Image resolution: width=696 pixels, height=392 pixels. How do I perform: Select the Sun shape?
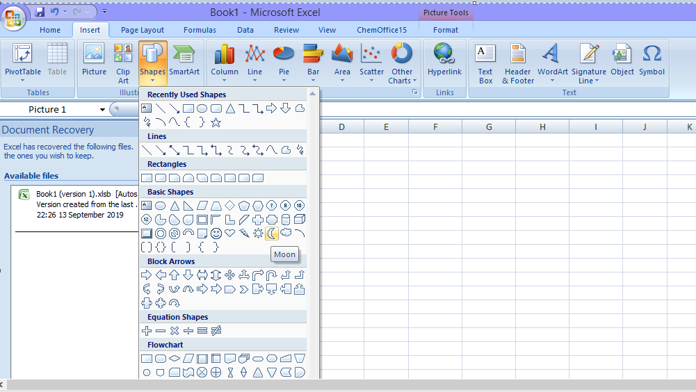[258, 233]
